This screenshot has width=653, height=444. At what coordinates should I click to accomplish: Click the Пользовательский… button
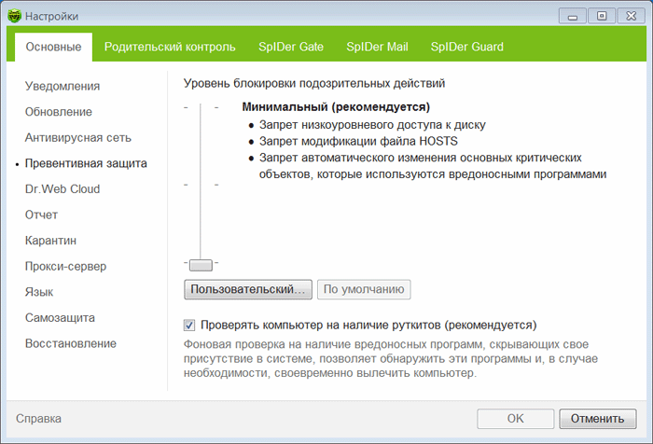click(248, 289)
